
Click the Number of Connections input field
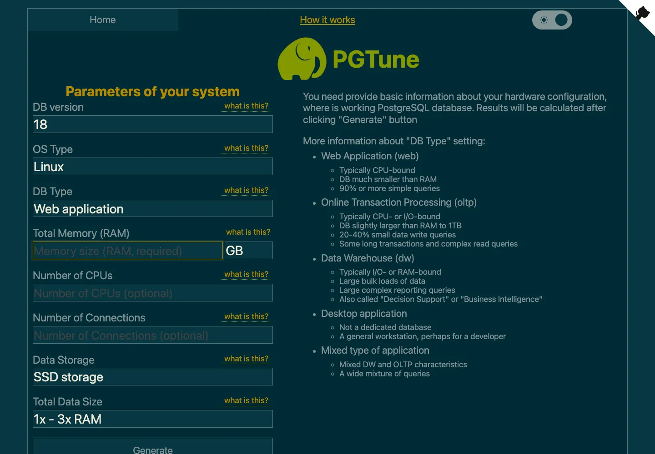pyautogui.click(x=153, y=335)
